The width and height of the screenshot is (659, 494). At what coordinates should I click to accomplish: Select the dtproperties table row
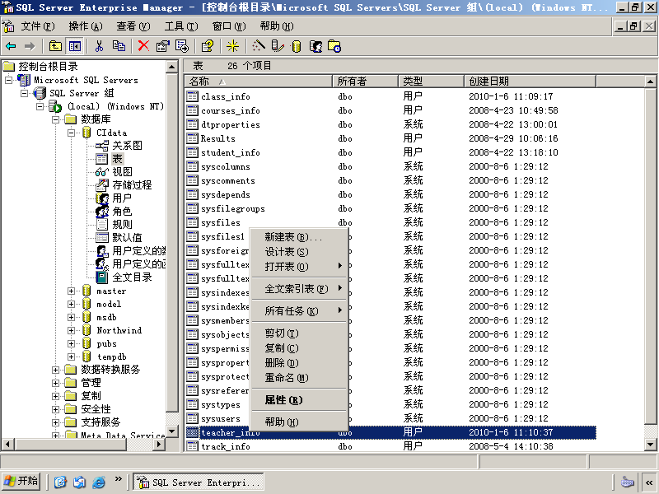tap(390, 124)
